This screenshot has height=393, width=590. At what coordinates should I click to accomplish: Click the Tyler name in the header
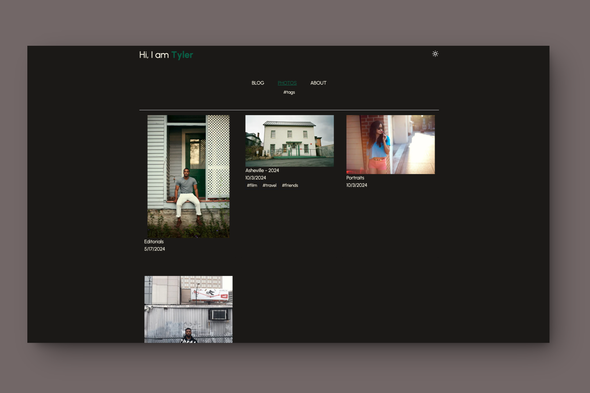183,55
